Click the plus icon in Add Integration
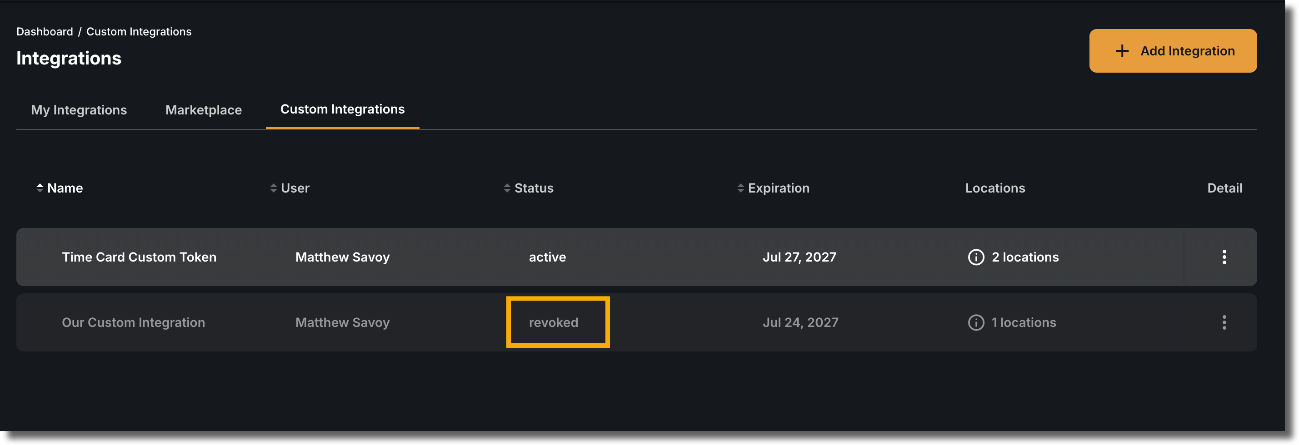This screenshot has height=445, width=1299. (1121, 51)
